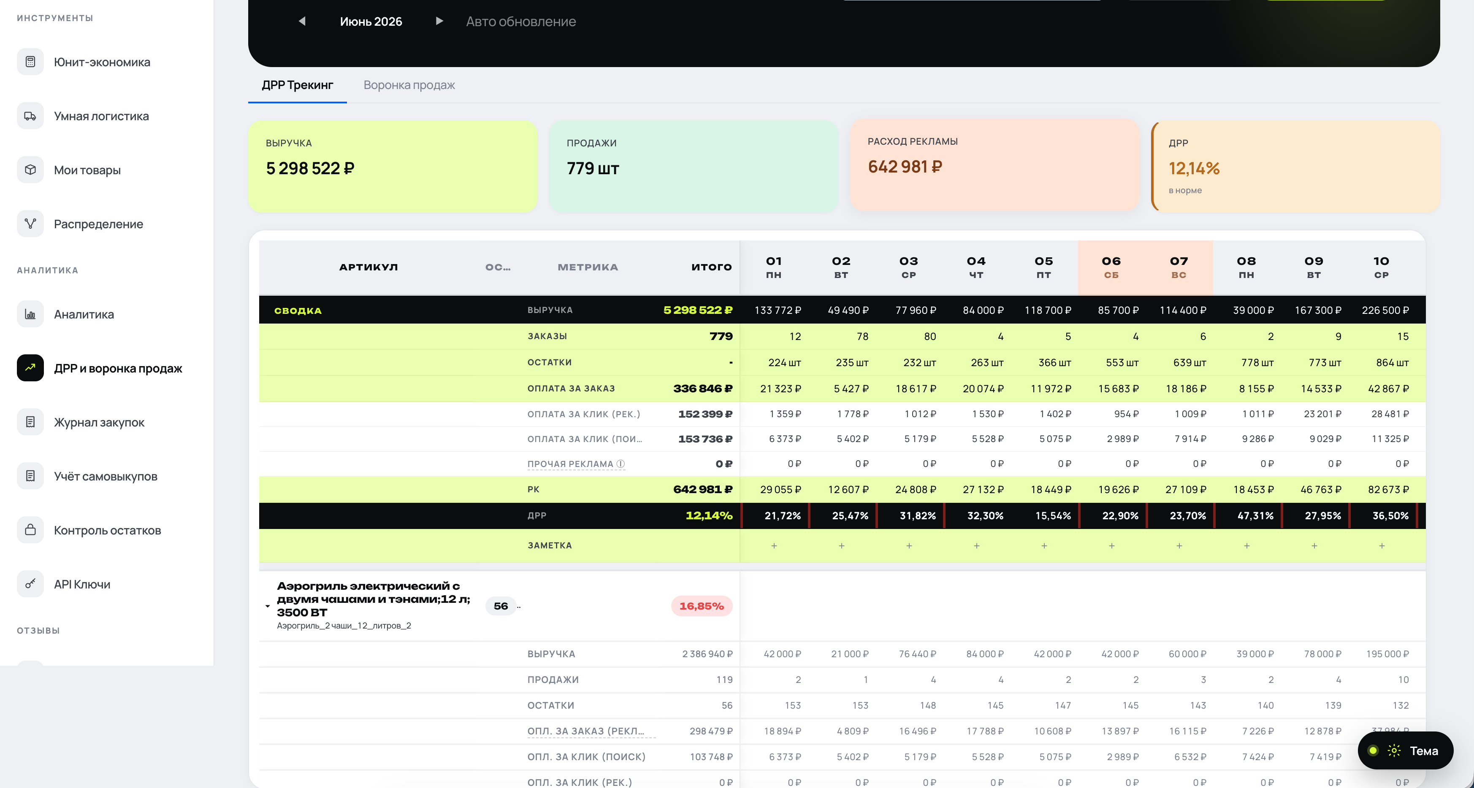Open Умная логистика truck icon

[x=30, y=116]
